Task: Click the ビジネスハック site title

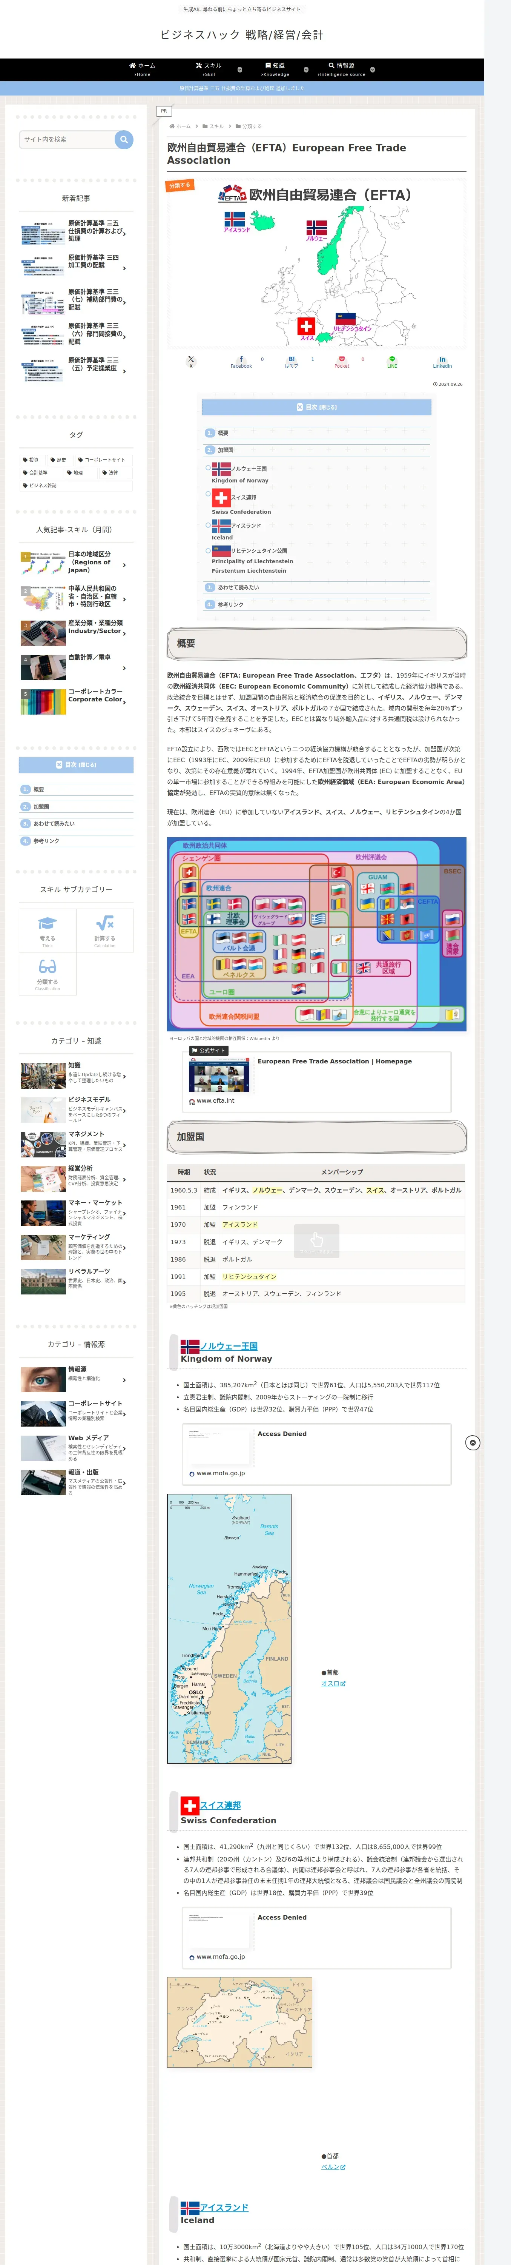Action: 241,35
